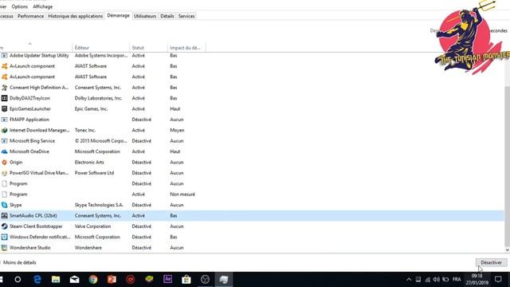
Task: Open File Explorer from the taskbar
Action: [x=56, y=280]
